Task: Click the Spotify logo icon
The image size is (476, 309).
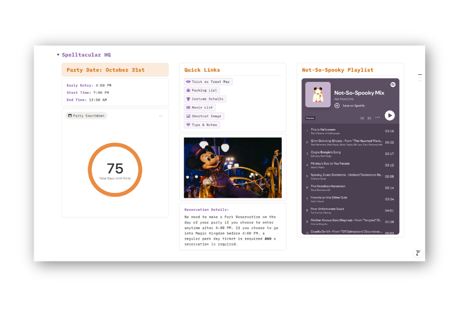Action: (x=393, y=85)
